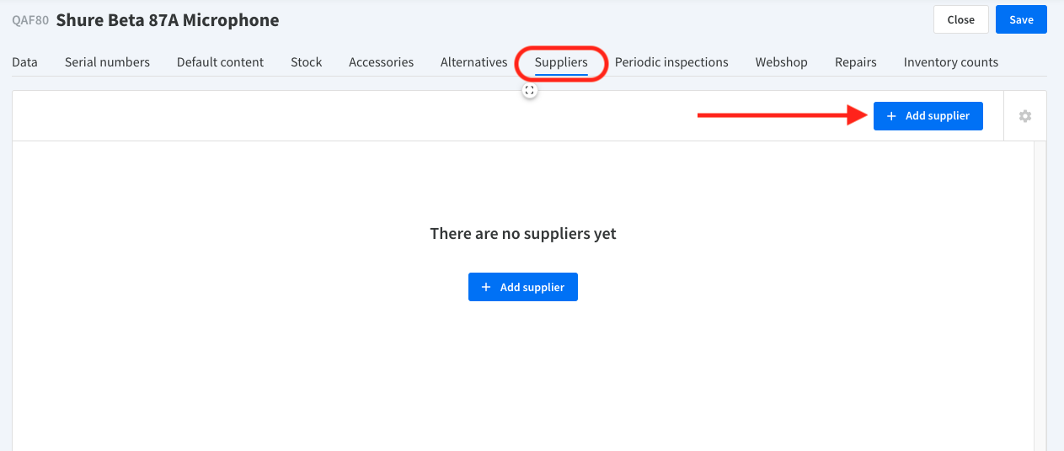Click the Shure Beta 87A Microphone title

(x=168, y=20)
